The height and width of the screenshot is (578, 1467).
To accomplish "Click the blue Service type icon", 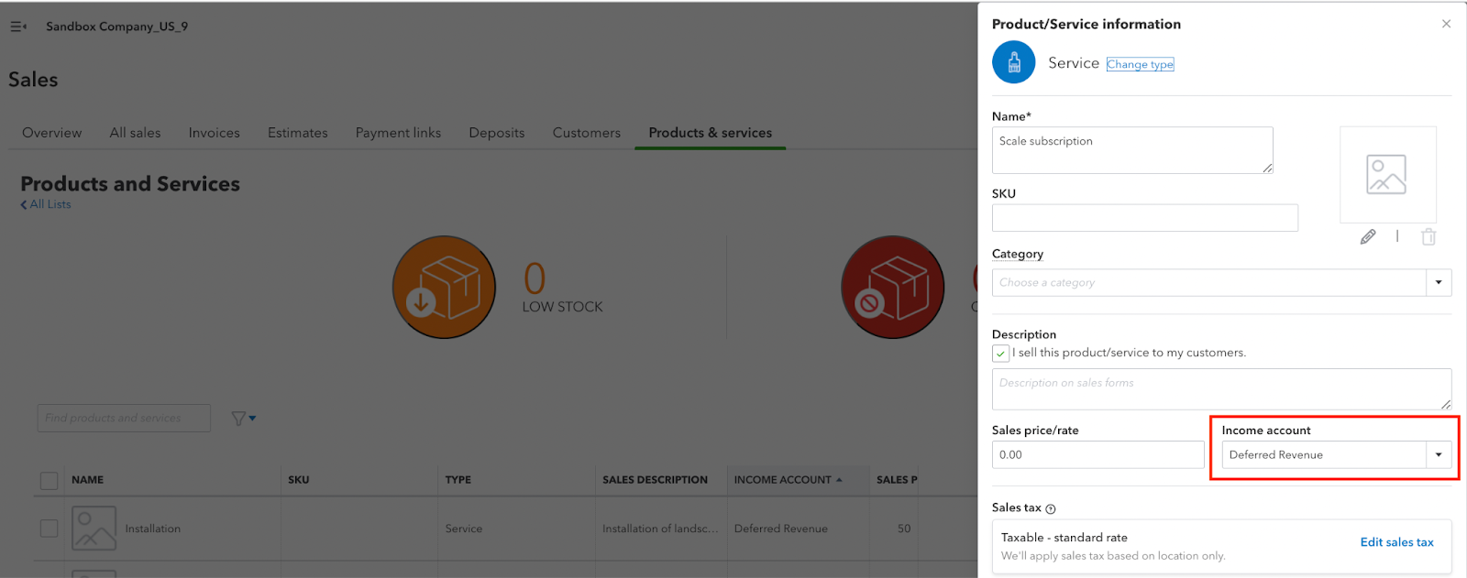I will (1013, 62).
